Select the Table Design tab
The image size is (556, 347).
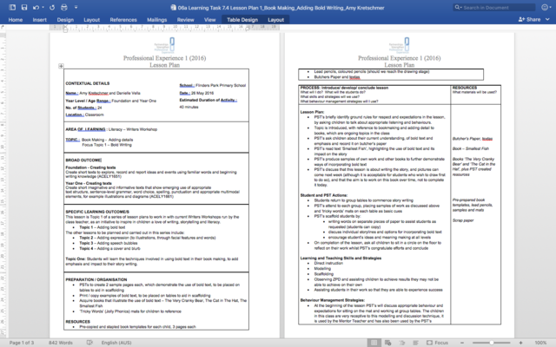tap(242, 20)
